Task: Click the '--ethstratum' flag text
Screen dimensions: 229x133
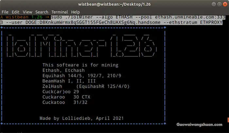Action: pyautogui.click(x=180, y=22)
